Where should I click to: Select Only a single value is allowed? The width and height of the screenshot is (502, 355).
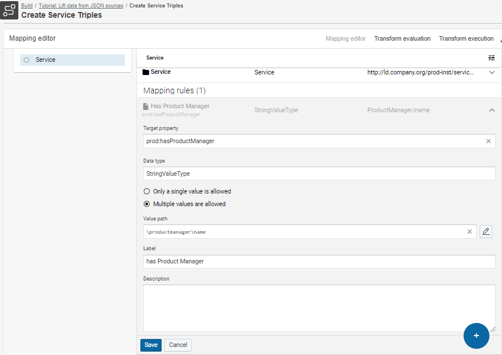(147, 191)
